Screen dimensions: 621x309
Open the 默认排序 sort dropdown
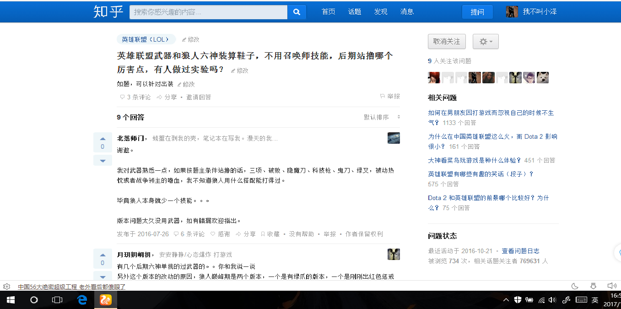click(x=382, y=117)
